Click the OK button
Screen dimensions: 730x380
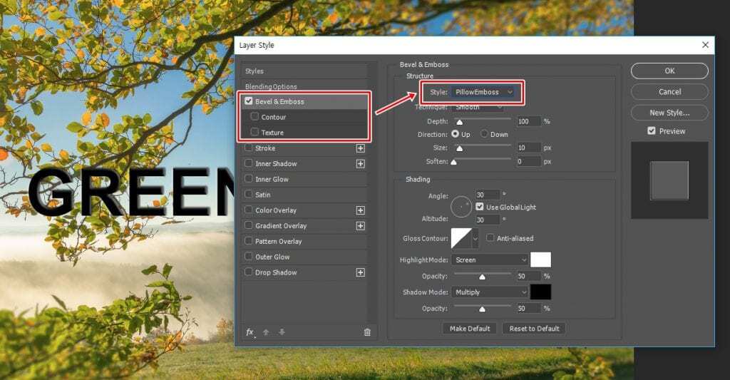(669, 71)
